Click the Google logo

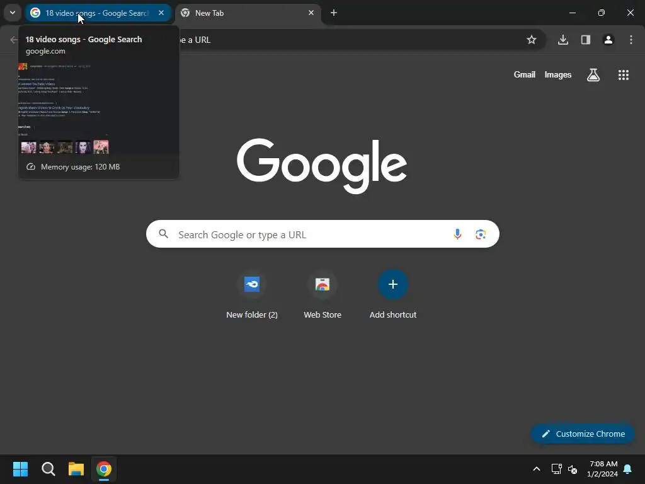[322, 166]
